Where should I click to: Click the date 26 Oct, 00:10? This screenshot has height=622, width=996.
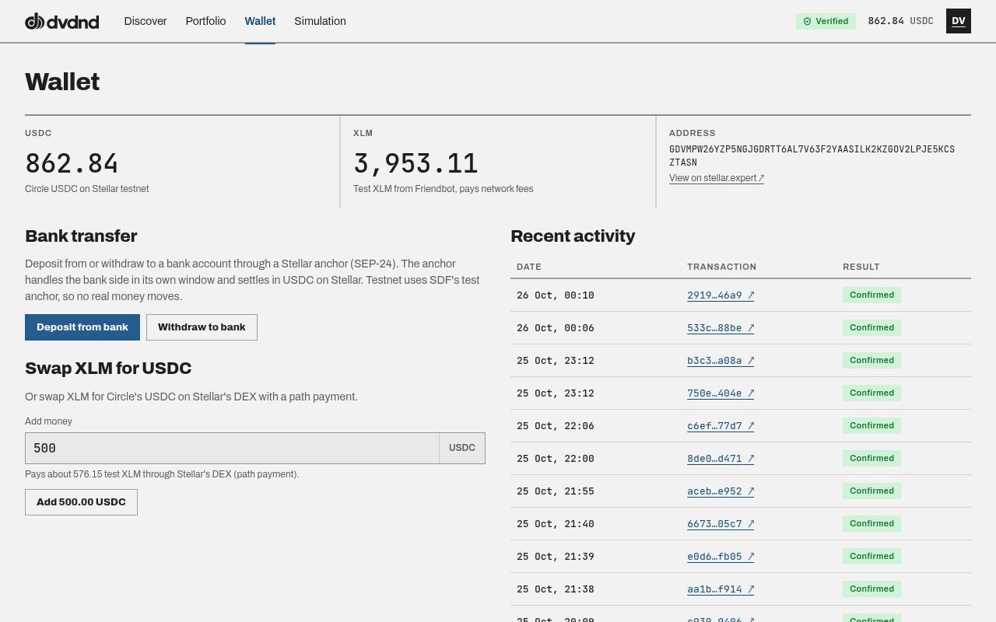[556, 295]
